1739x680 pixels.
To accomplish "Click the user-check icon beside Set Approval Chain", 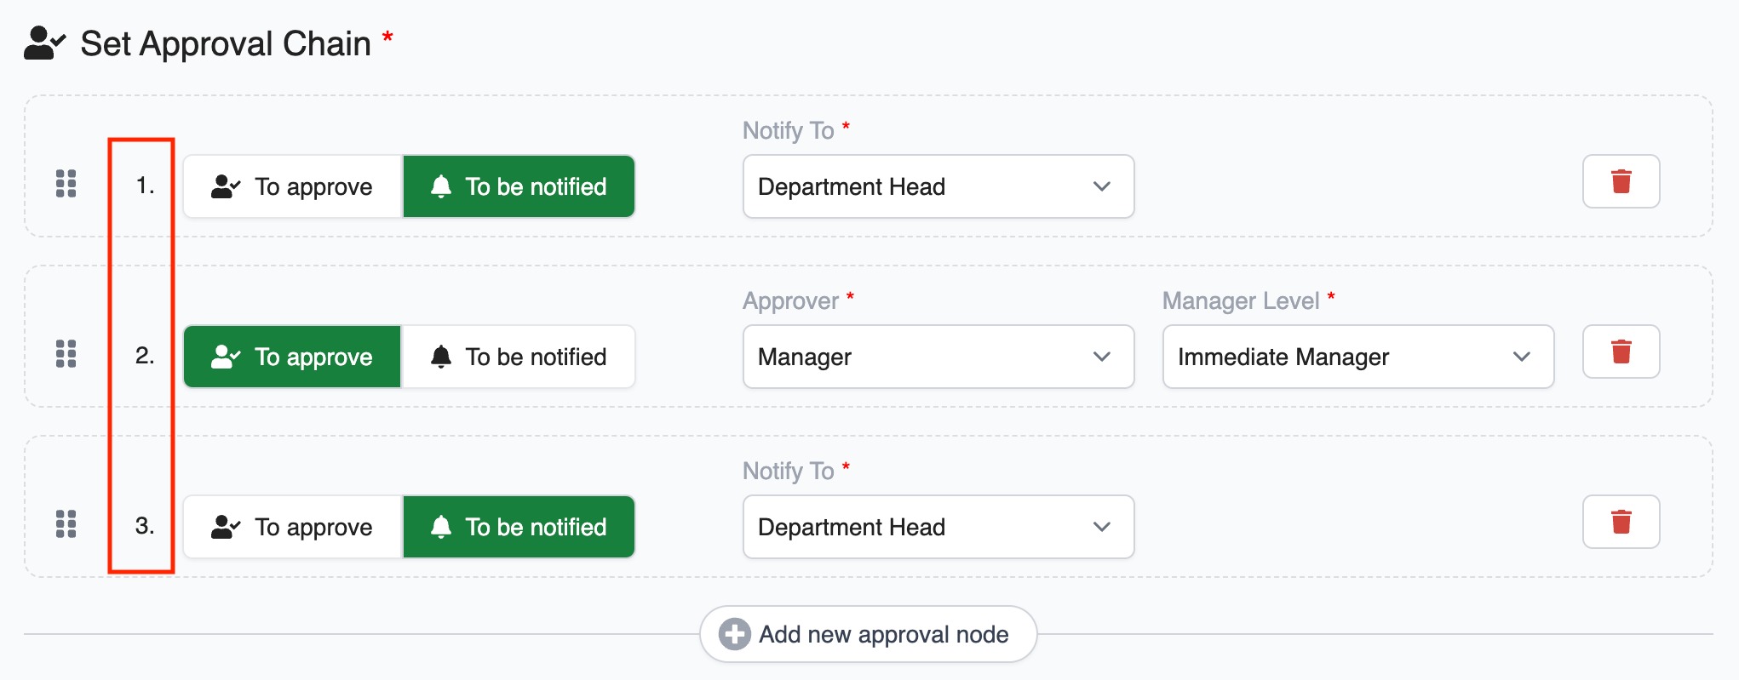I will tap(44, 43).
